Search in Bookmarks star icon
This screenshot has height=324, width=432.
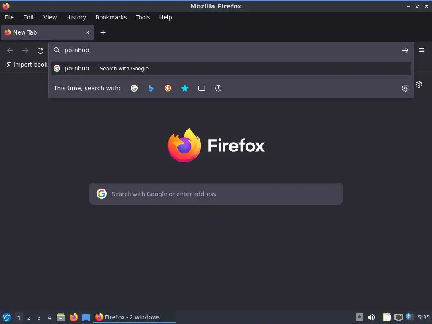pyautogui.click(x=185, y=88)
